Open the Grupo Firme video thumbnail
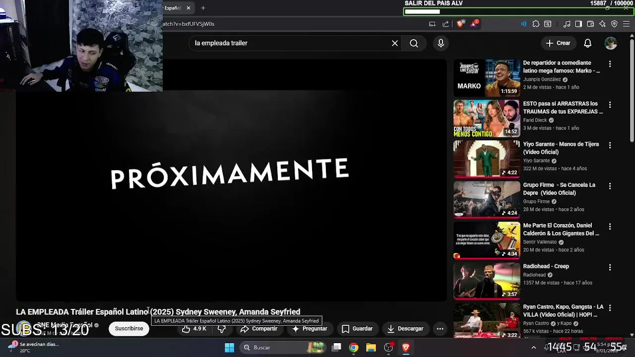Viewport: 635px width, 357px height. pyautogui.click(x=487, y=200)
